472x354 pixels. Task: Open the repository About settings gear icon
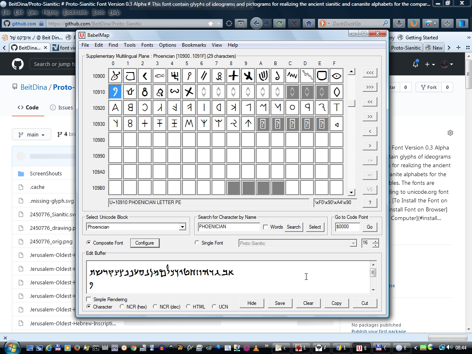(450, 133)
